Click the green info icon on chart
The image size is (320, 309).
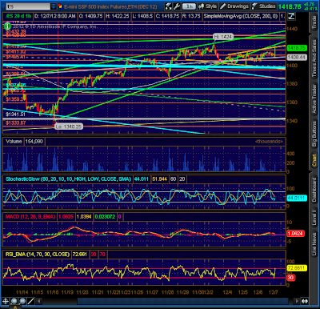tap(7, 26)
